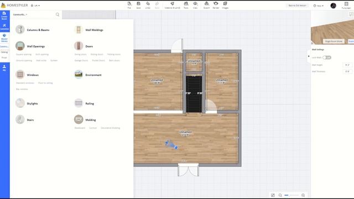Viewport: 354px width, 199px height.
Task: Open the Skylights category
Action: [27, 103]
